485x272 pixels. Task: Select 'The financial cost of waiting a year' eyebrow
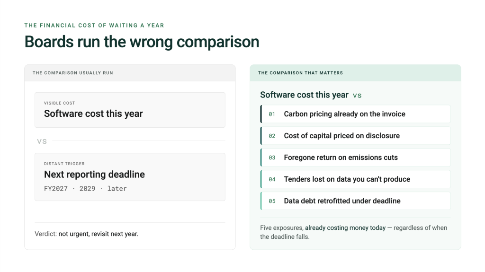click(94, 26)
